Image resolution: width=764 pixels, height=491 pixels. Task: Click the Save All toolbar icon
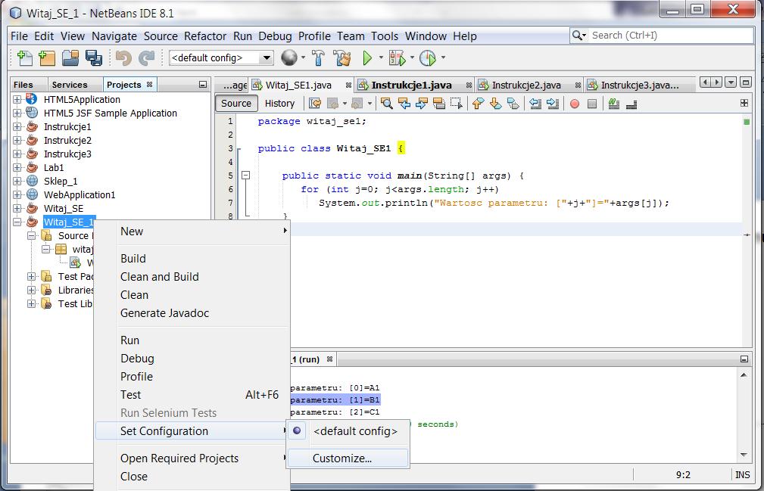pos(94,58)
